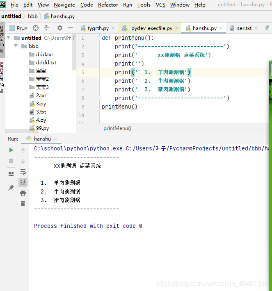Select 2.txt in the project tree
The image size is (272, 291).
[x=38, y=95]
